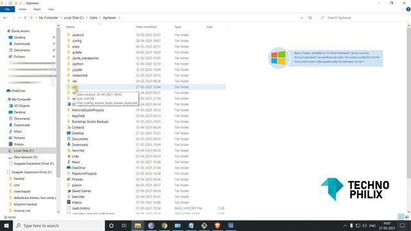This screenshot has width=411, height=231.
Task: Open Windows Start menu
Action: coord(6,225)
